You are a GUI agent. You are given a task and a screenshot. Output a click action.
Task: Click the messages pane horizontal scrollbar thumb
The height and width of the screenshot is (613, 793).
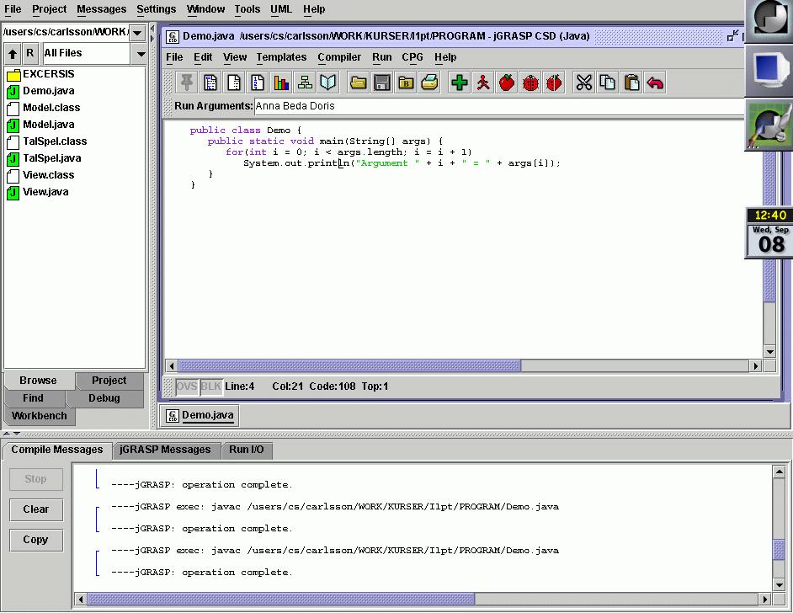[281, 599]
